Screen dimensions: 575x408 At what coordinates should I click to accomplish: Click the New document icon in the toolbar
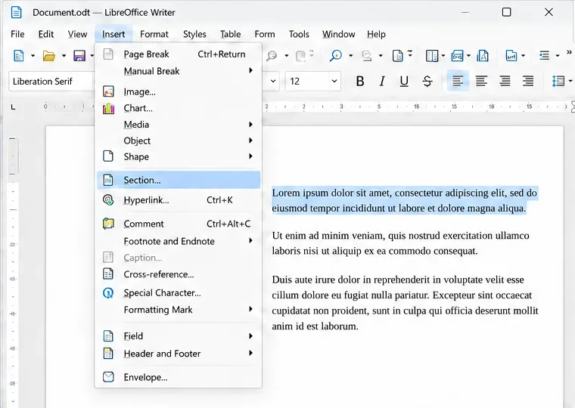point(18,56)
